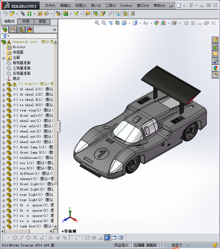Switch to the 草图 tab
The height and width of the screenshot is (249, 220).
[x=42, y=21]
